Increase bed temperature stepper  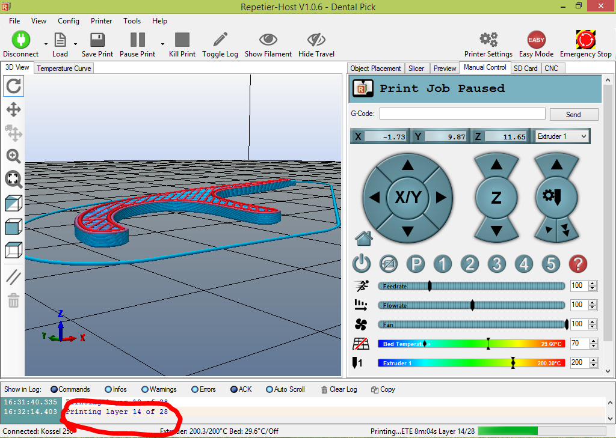pyautogui.click(x=593, y=341)
